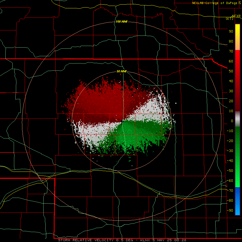The image size is (242, 242).
Task: Click the NEXR label above the scale
Action: point(236,16)
